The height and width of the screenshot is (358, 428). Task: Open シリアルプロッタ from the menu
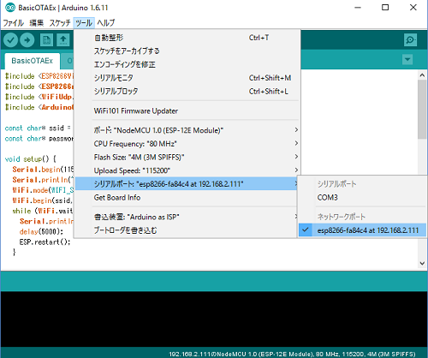point(187,92)
